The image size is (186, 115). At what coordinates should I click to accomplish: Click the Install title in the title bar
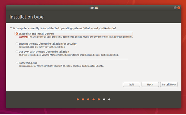point(94,8)
